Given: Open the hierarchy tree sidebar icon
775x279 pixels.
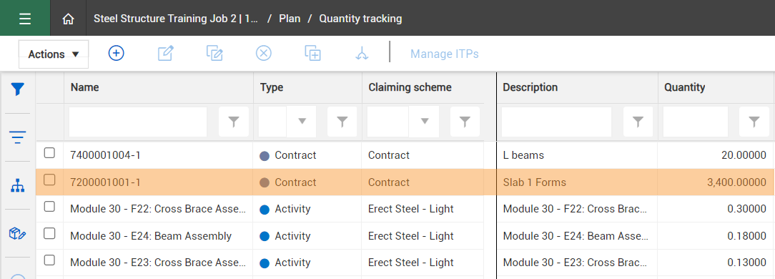Looking at the screenshot, I should [18, 185].
